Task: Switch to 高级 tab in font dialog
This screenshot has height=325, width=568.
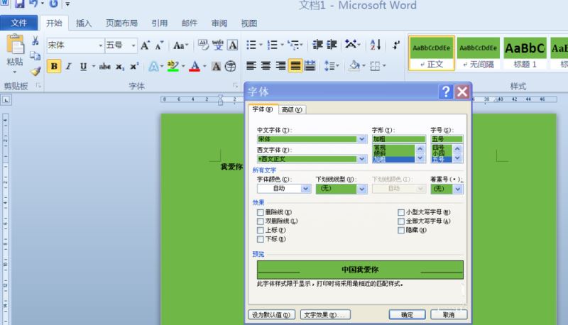Action: [292, 110]
